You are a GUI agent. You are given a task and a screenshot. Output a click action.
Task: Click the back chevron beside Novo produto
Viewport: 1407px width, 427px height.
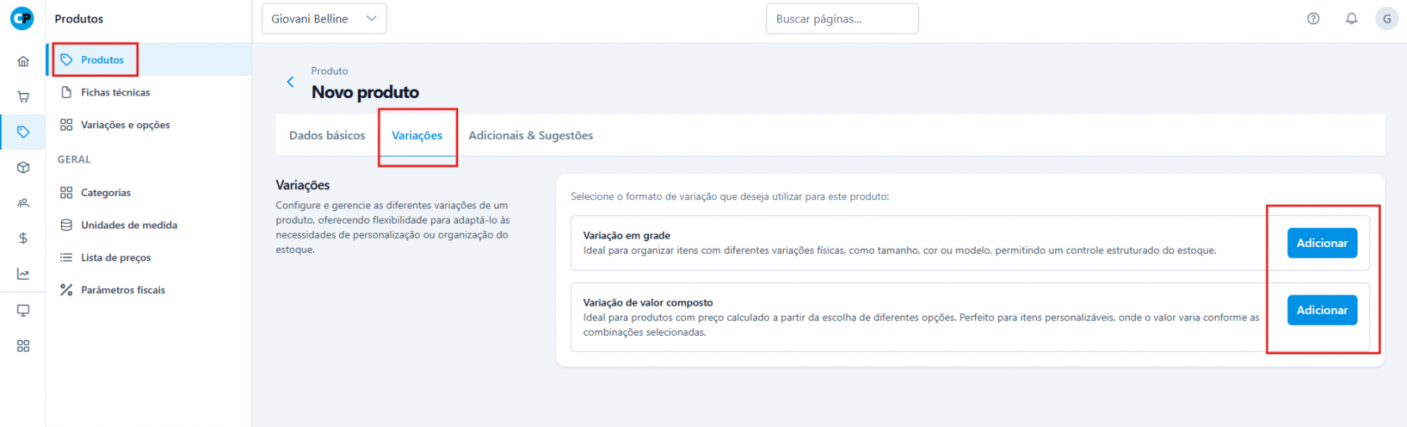pos(291,82)
